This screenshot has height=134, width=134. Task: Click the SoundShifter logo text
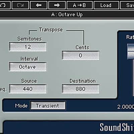pyautogui.click(x=117, y=127)
